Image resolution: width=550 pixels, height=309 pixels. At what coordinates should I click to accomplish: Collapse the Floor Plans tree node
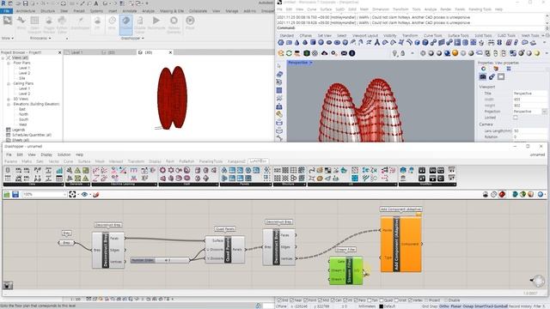(9, 63)
